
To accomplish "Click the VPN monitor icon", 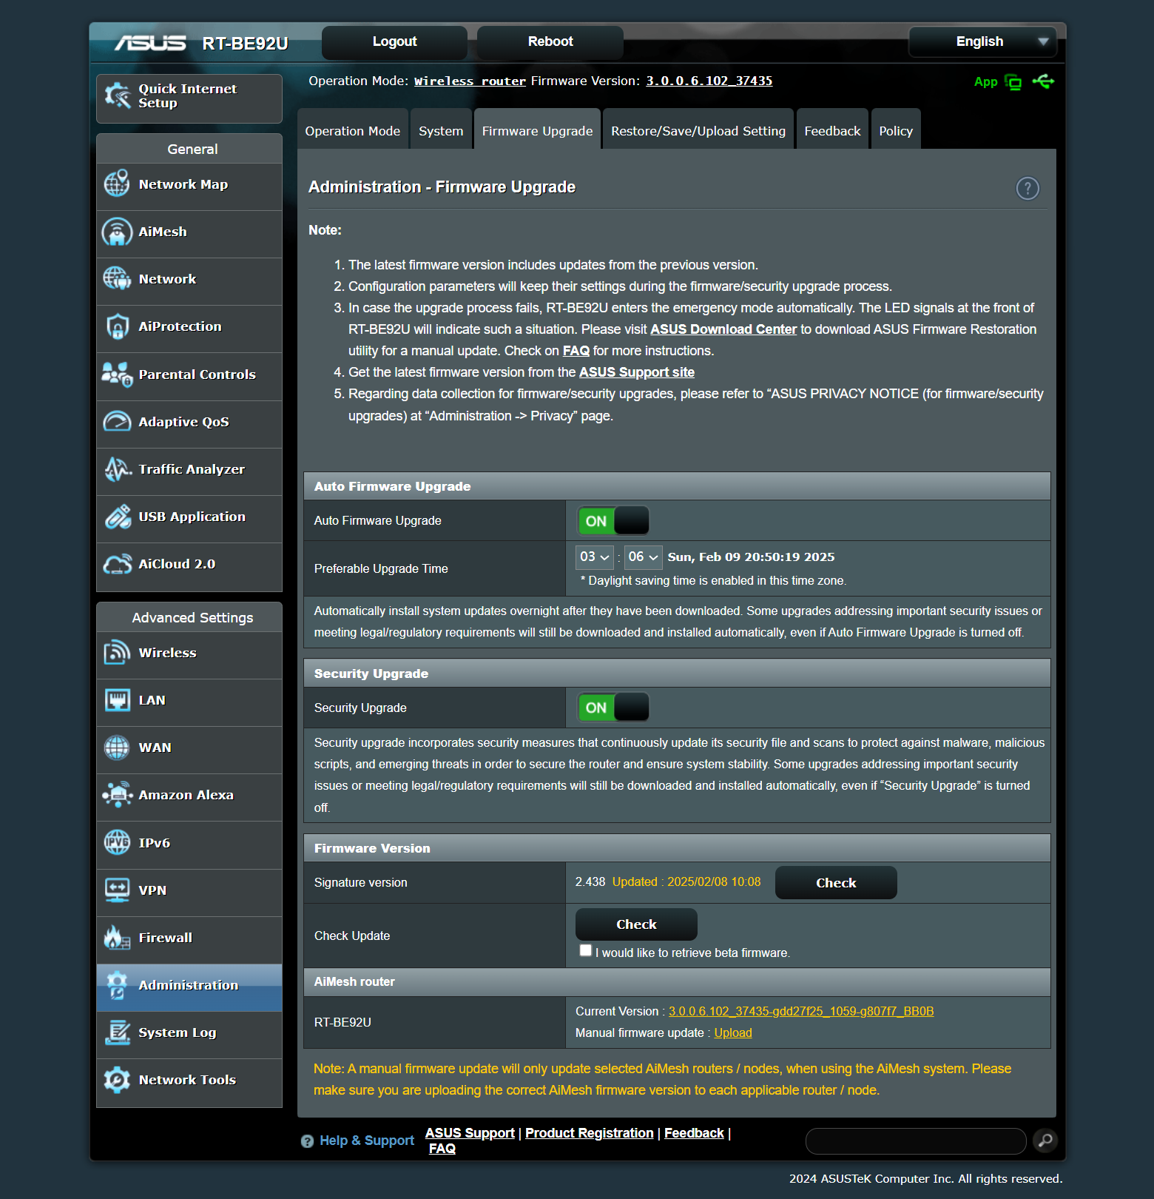I will point(117,890).
